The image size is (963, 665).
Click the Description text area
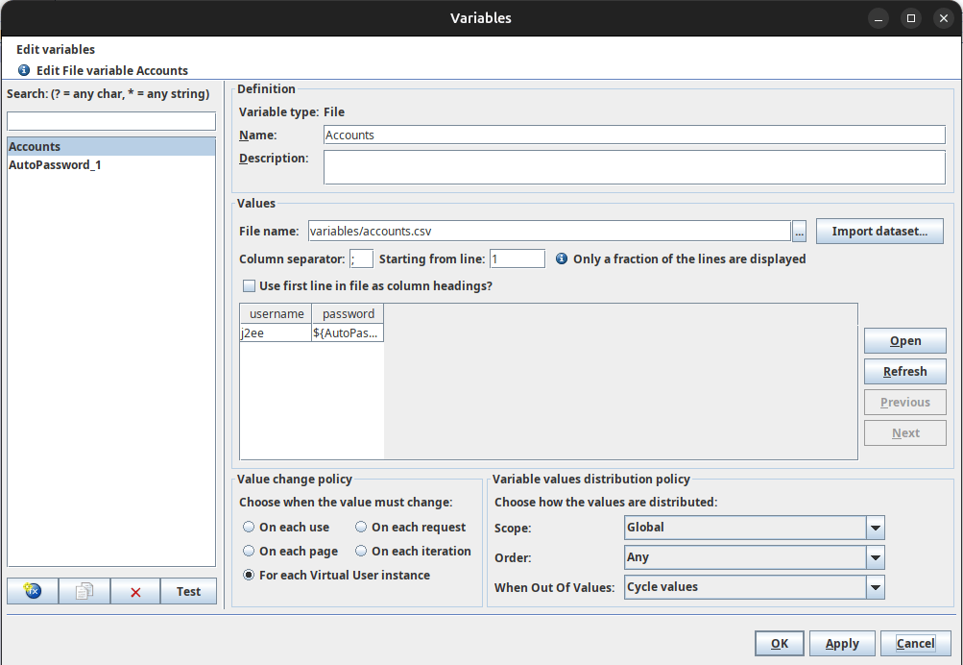[635, 167]
